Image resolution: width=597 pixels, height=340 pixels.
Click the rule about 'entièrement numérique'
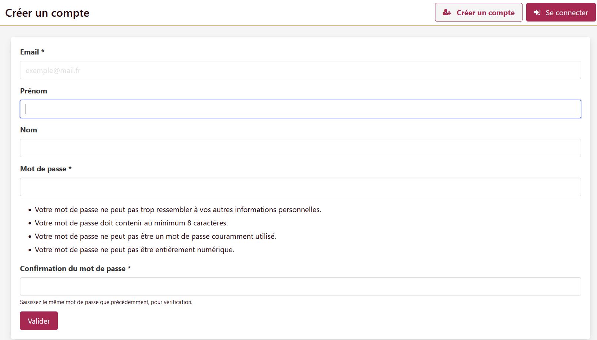(135, 250)
